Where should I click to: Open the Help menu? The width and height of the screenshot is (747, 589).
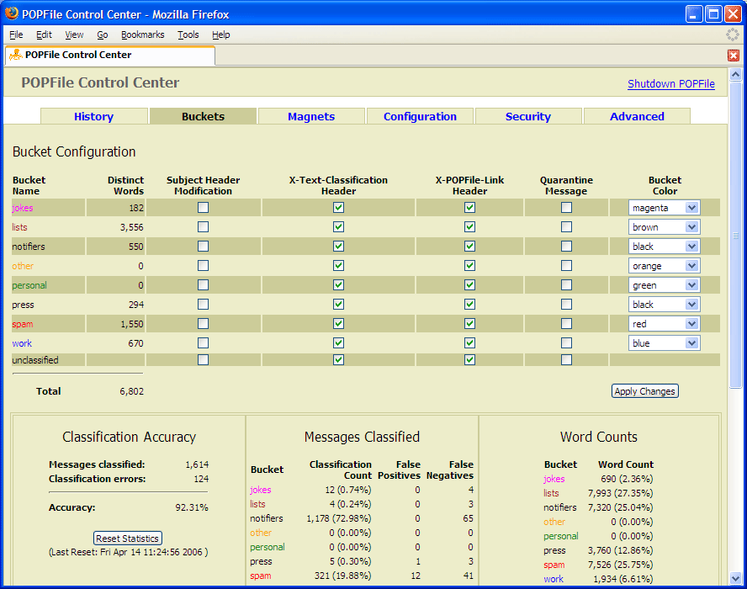(221, 34)
